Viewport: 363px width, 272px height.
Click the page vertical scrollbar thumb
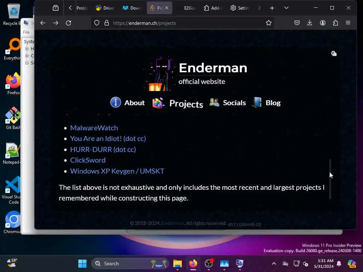[x=330, y=179]
